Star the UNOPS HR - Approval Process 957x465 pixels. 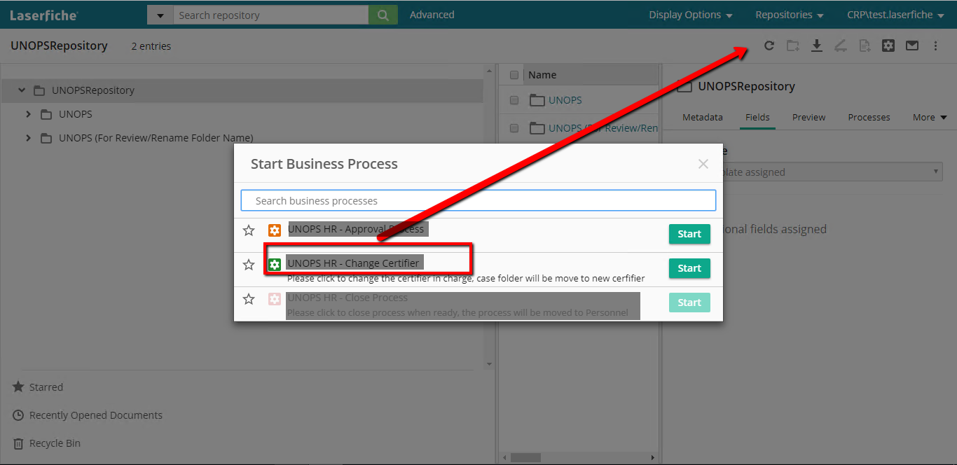[249, 230]
